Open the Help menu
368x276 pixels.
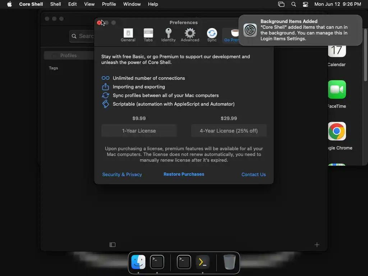tap(153, 4)
